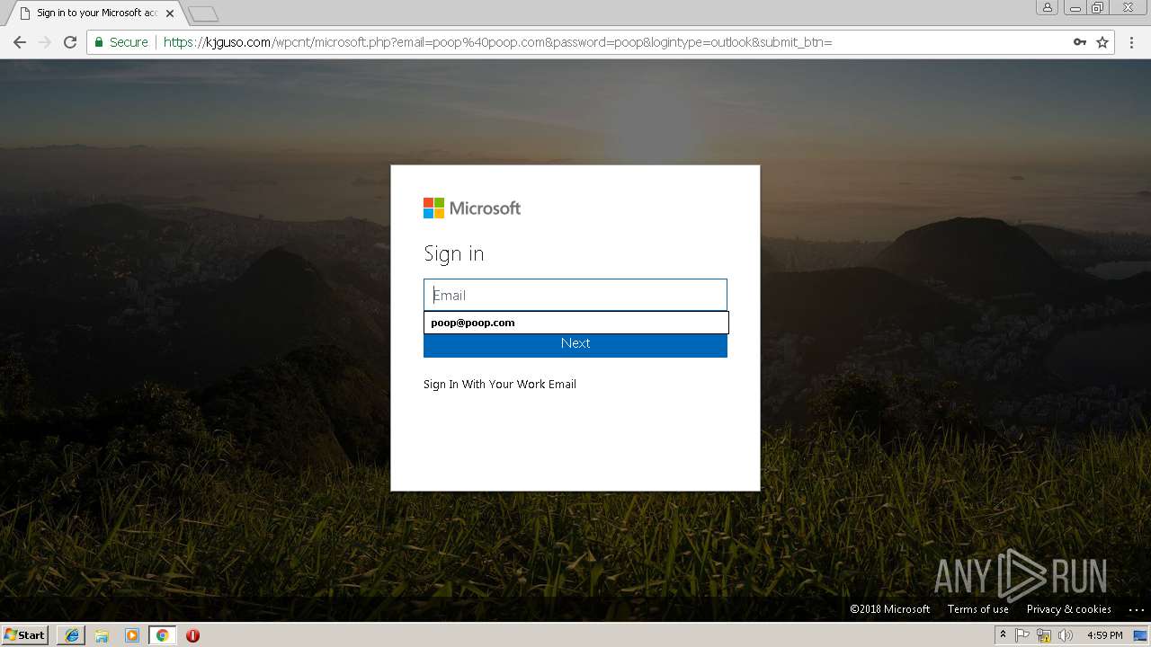
Task: Focus the Email input field
Action: [x=575, y=295]
